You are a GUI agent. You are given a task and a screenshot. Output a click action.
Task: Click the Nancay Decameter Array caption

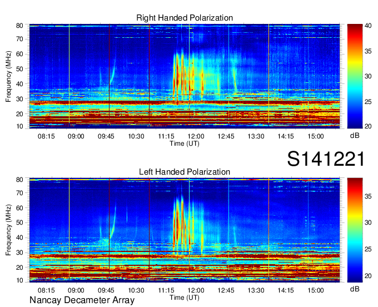(82, 300)
